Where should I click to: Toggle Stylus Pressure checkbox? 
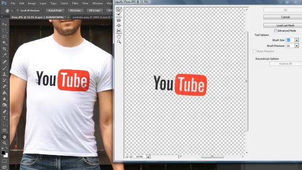[254, 51]
